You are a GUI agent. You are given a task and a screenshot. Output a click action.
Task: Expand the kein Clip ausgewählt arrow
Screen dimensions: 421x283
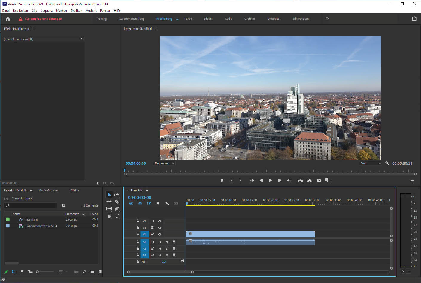81,39
